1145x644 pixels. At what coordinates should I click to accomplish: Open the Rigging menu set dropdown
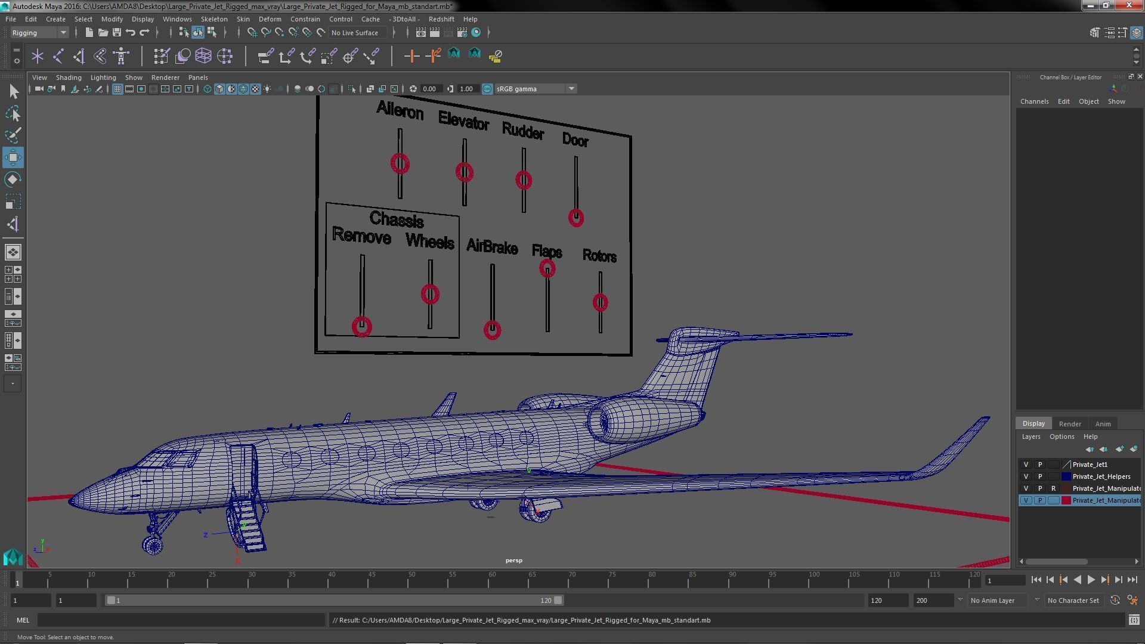click(x=39, y=33)
